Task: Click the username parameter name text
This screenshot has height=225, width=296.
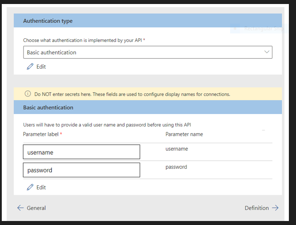Action: [177, 149]
